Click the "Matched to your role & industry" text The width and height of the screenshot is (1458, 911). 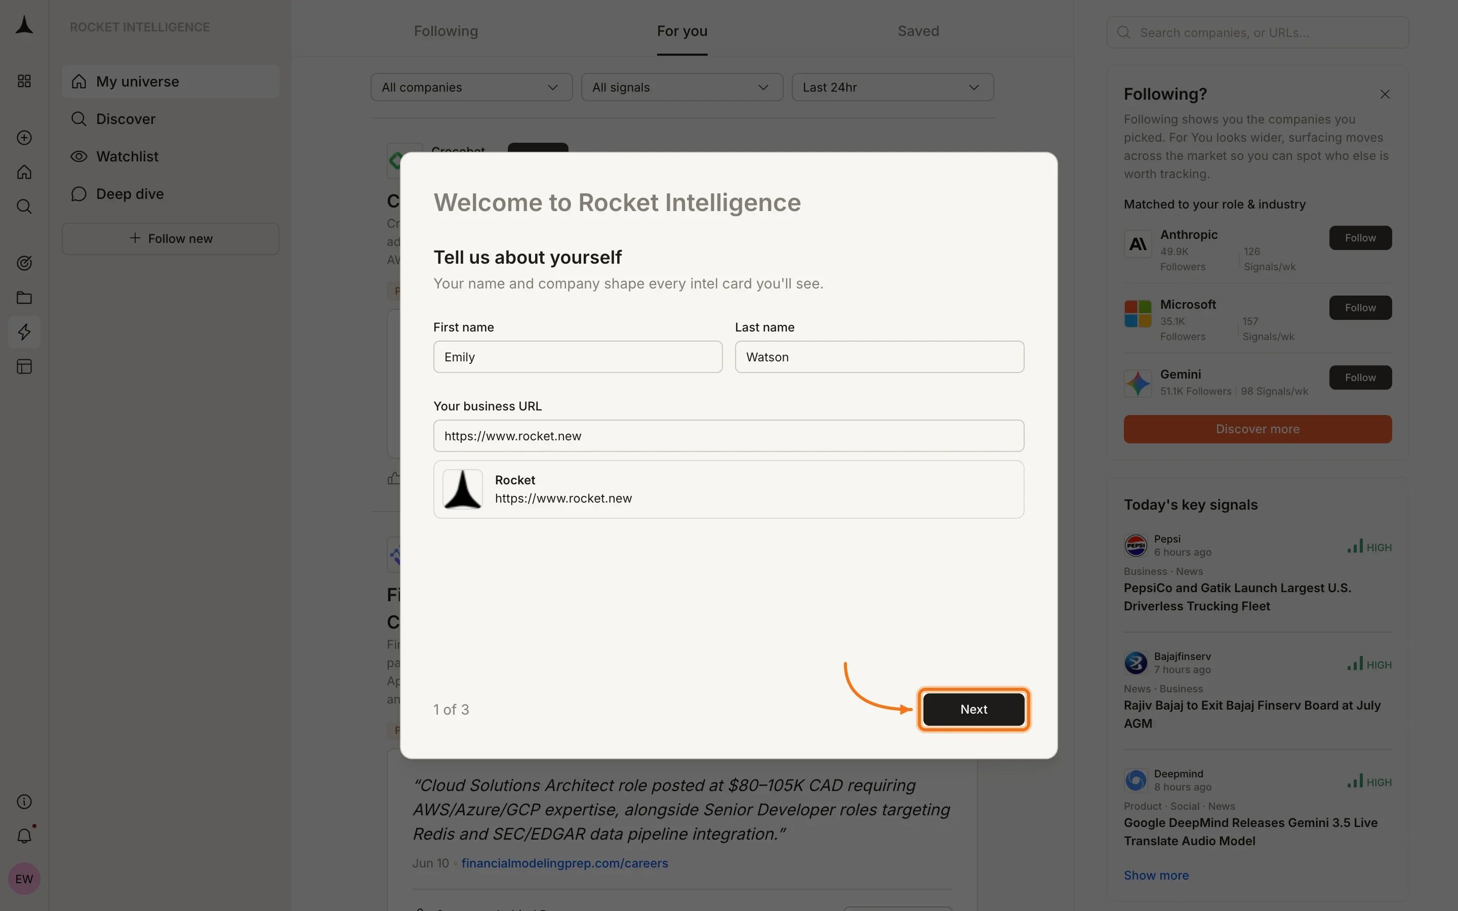pyautogui.click(x=1214, y=204)
